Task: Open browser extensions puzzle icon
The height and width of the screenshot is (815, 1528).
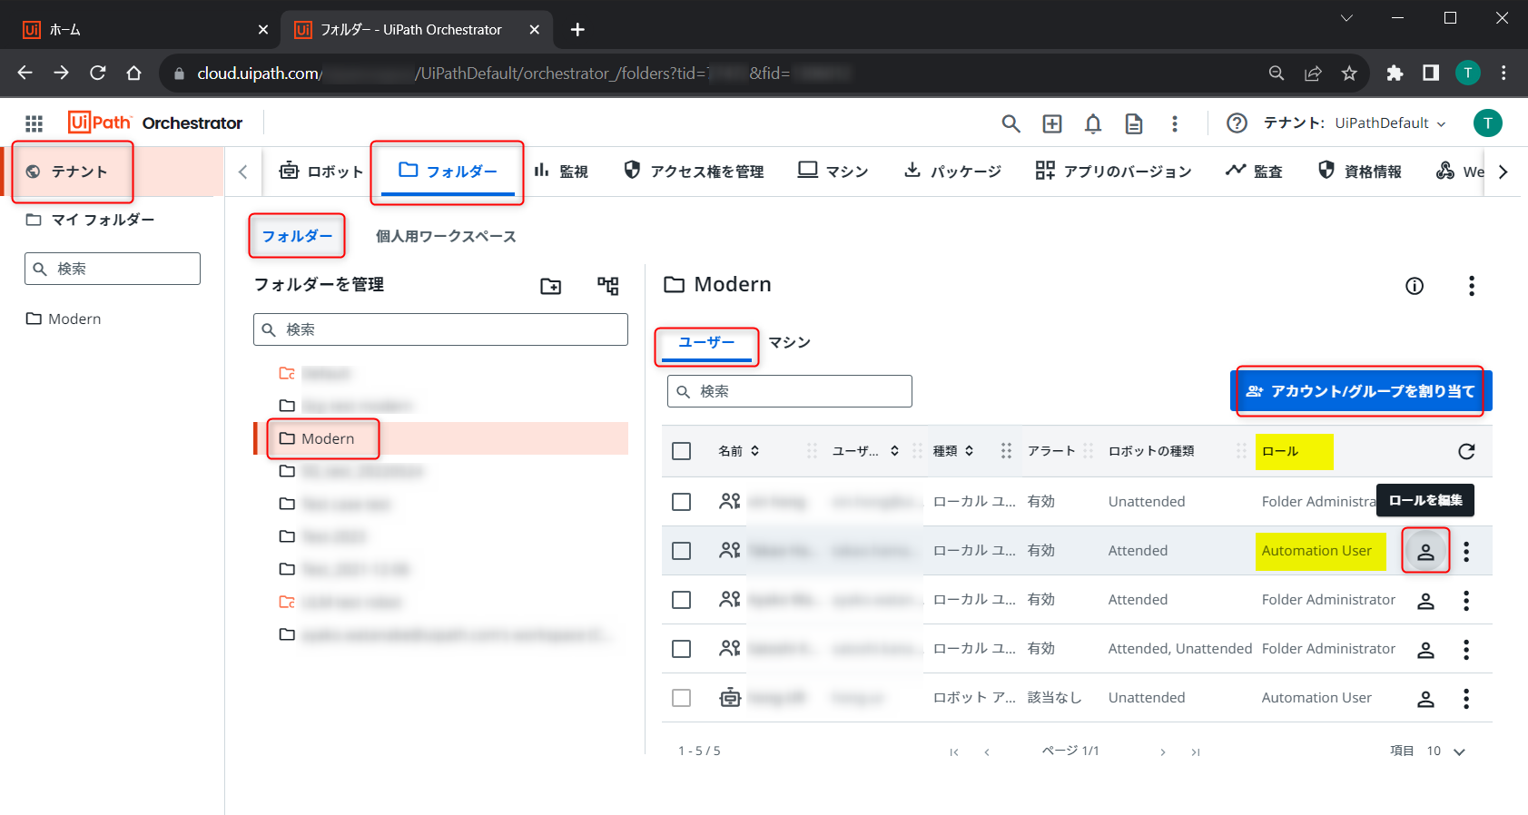Action: tap(1395, 74)
